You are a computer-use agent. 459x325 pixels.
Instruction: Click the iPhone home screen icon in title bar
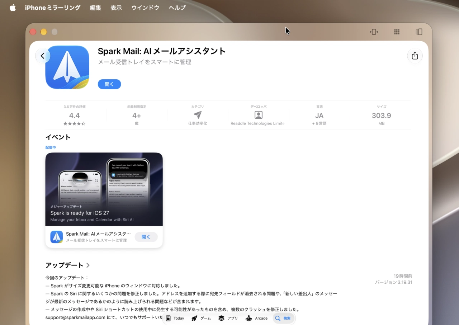(x=374, y=32)
